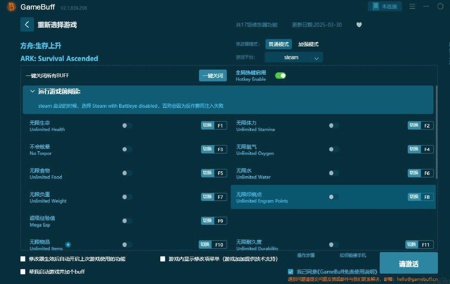This screenshot has height=284, width=450.
Task: Click the 方舟:生存上升 game name
Action: coord(41,46)
